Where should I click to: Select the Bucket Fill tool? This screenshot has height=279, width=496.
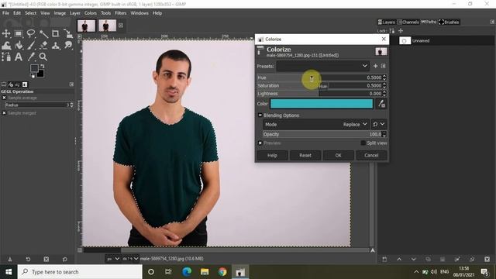(19, 45)
